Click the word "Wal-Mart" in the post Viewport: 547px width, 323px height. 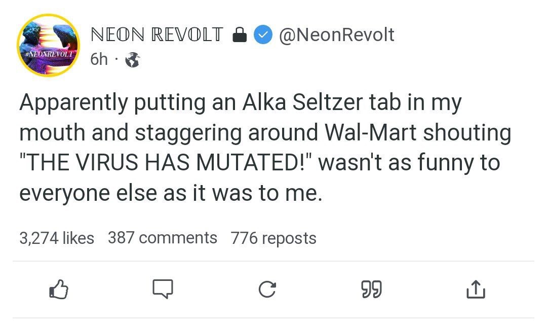(369, 133)
